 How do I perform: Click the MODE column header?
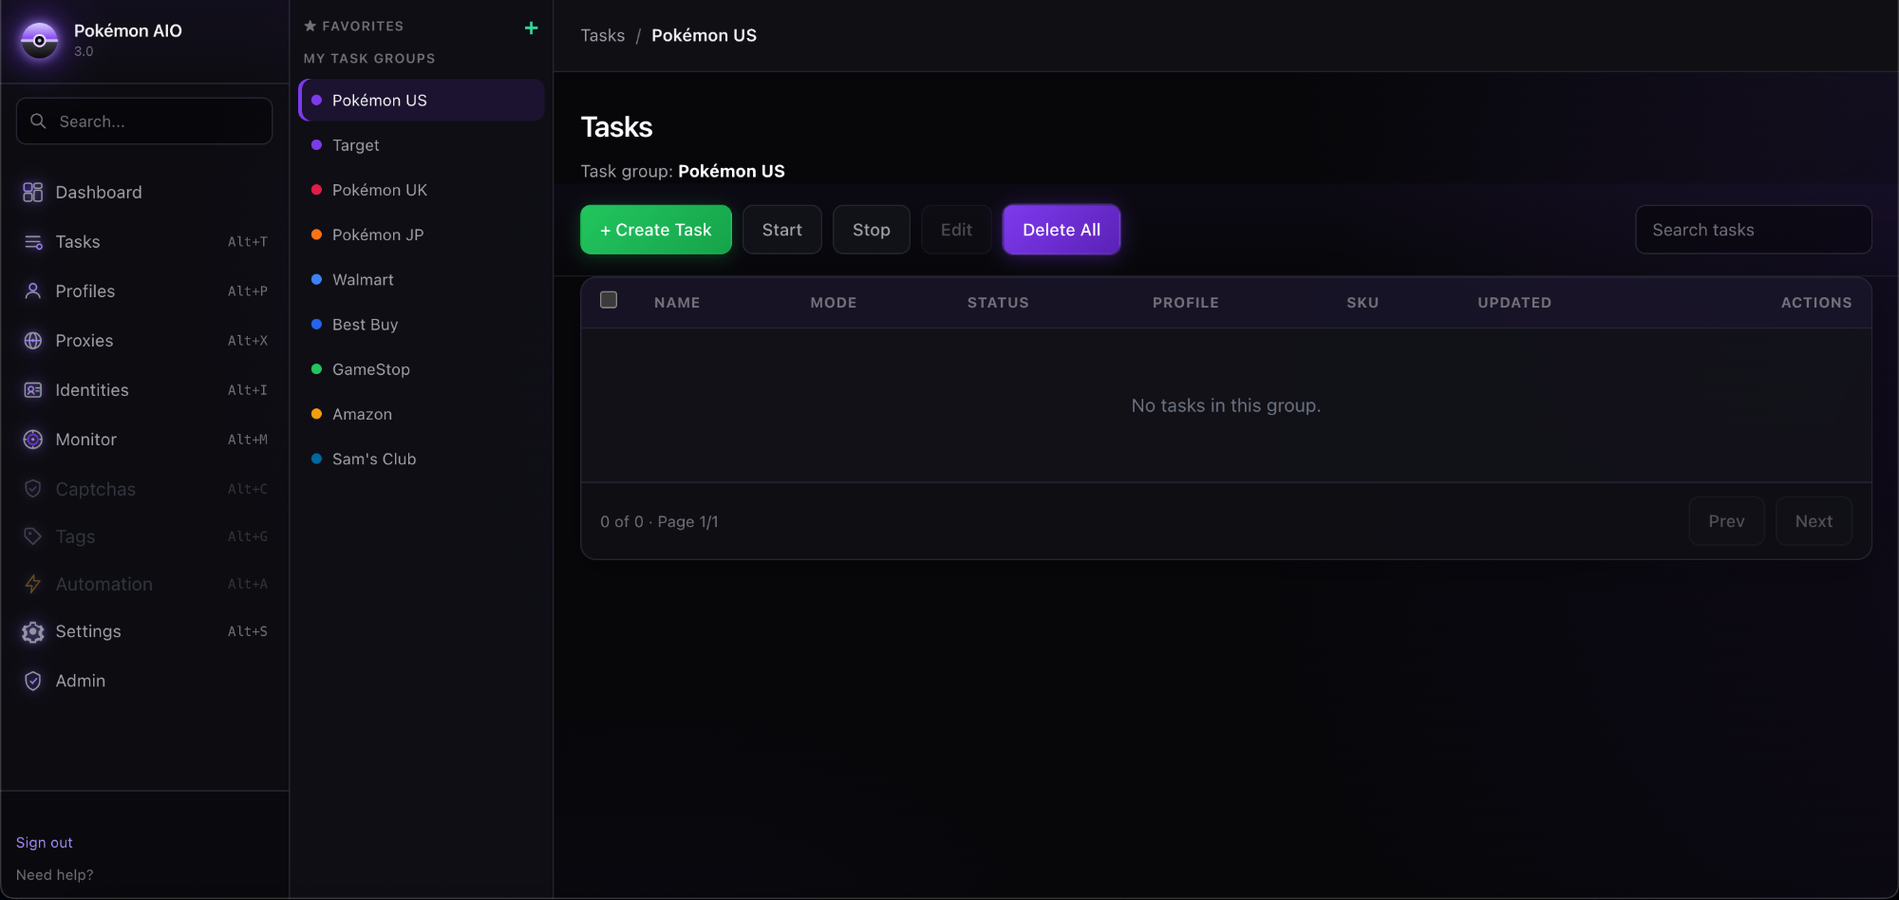(834, 302)
